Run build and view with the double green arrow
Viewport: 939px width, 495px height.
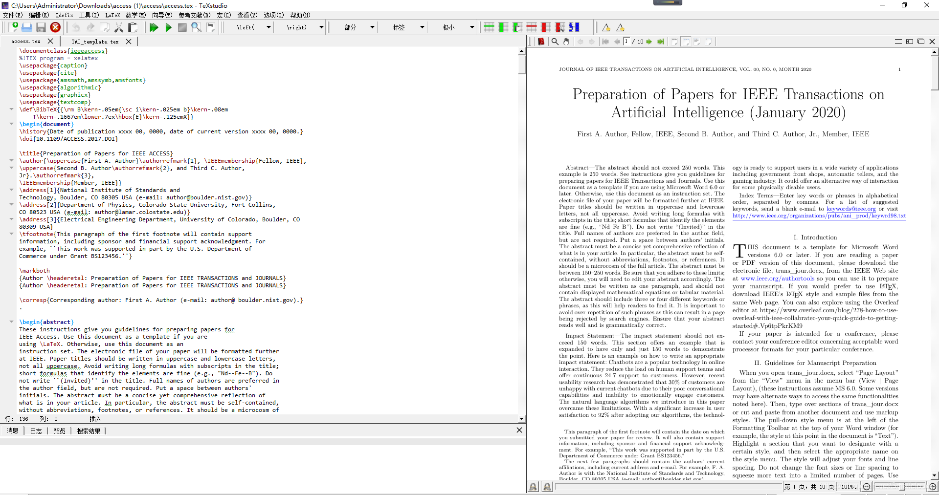pos(154,27)
